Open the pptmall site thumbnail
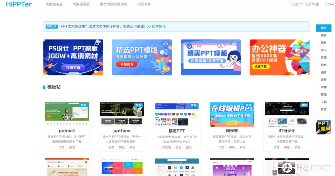 point(67,114)
